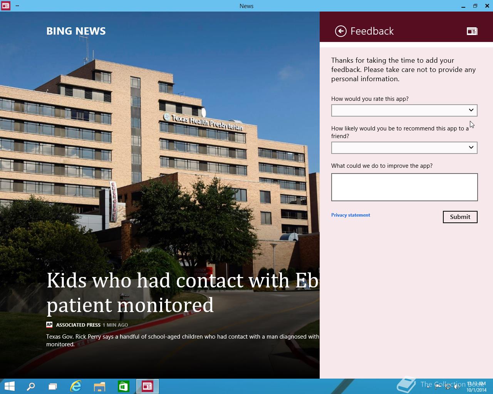Open the Privacy statement link
This screenshot has width=493, height=394.
(350, 215)
